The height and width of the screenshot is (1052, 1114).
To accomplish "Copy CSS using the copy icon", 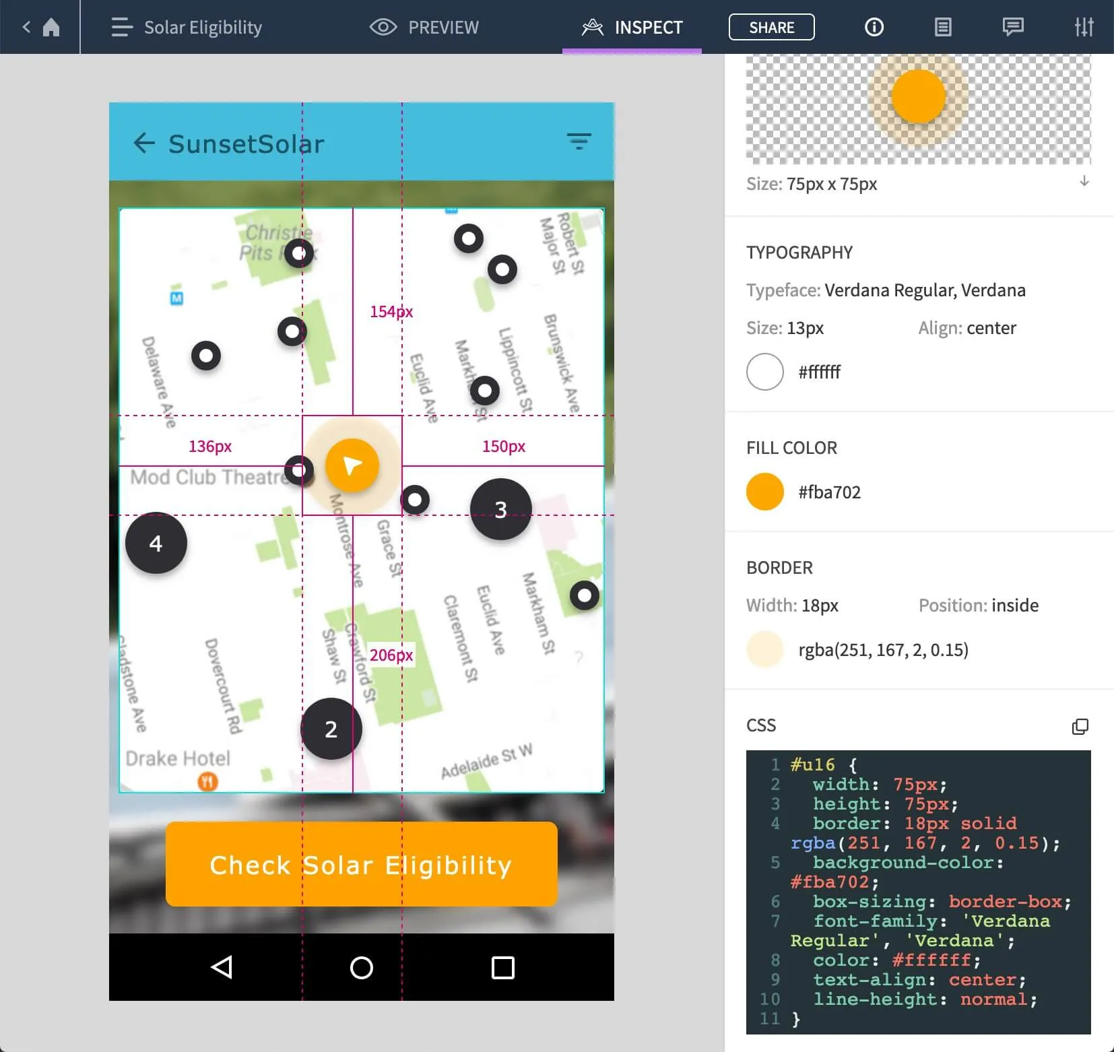I will [1080, 726].
